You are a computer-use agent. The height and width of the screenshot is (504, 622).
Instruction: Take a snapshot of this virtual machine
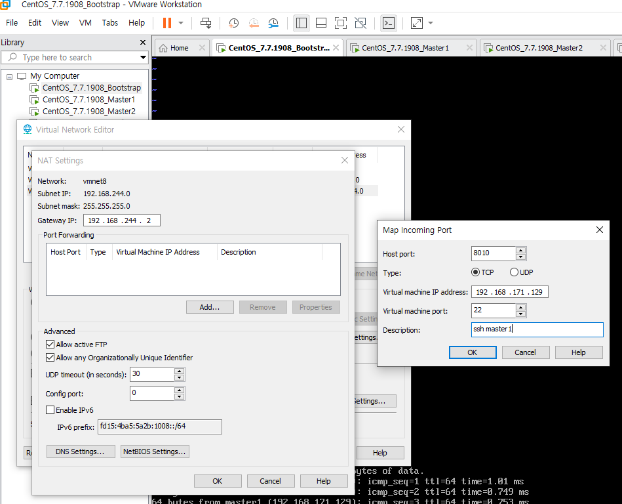coord(233,23)
